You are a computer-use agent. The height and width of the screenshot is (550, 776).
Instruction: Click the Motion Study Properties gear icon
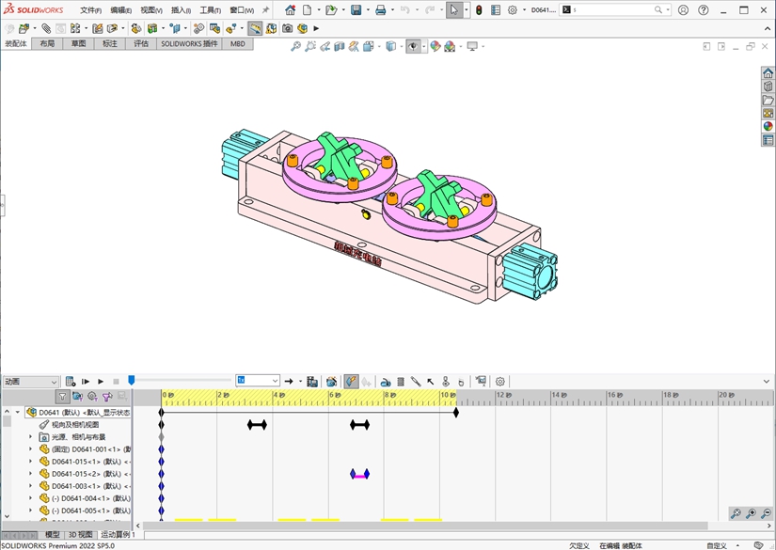tap(500, 382)
